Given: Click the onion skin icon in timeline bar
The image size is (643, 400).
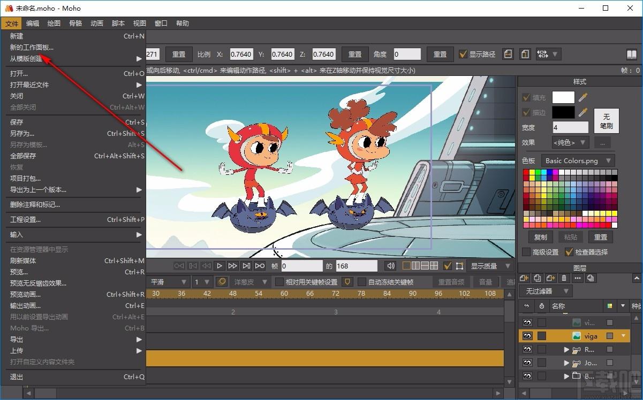Looking at the screenshot, I should [221, 282].
